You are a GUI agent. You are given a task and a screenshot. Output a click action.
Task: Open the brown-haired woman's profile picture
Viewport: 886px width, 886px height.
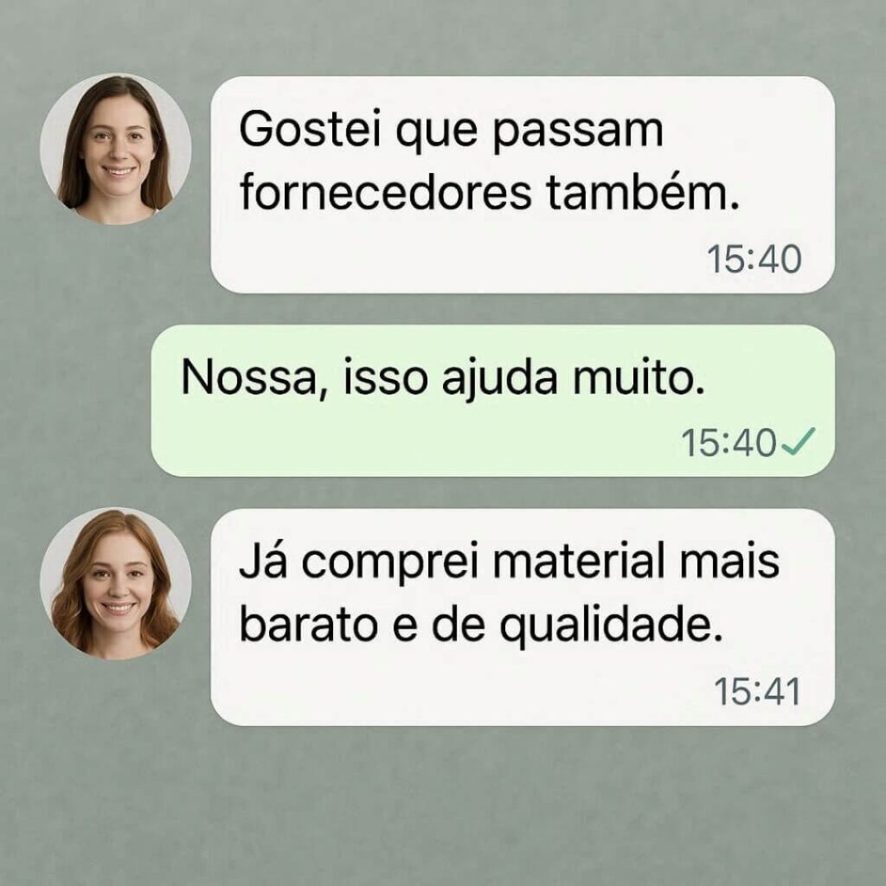point(116,149)
